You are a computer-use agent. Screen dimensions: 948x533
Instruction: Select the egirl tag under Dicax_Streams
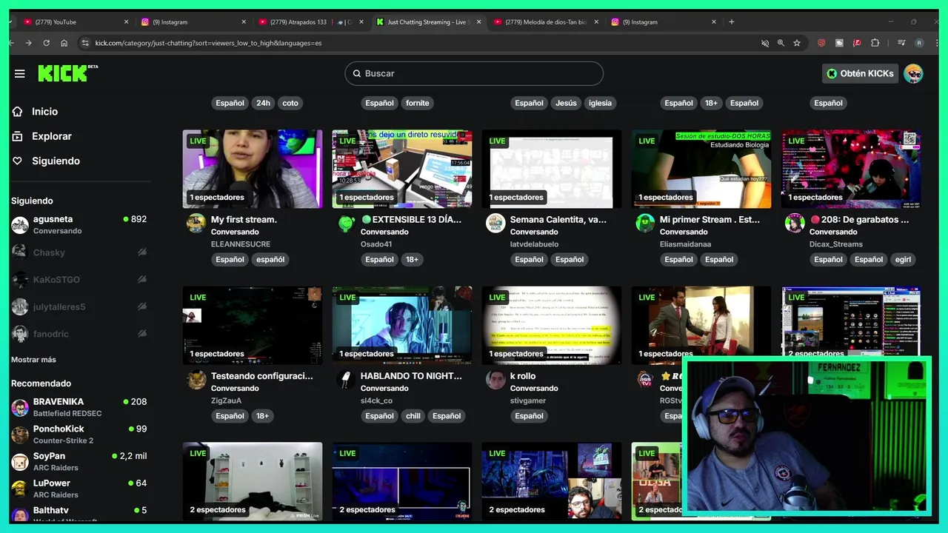point(903,259)
